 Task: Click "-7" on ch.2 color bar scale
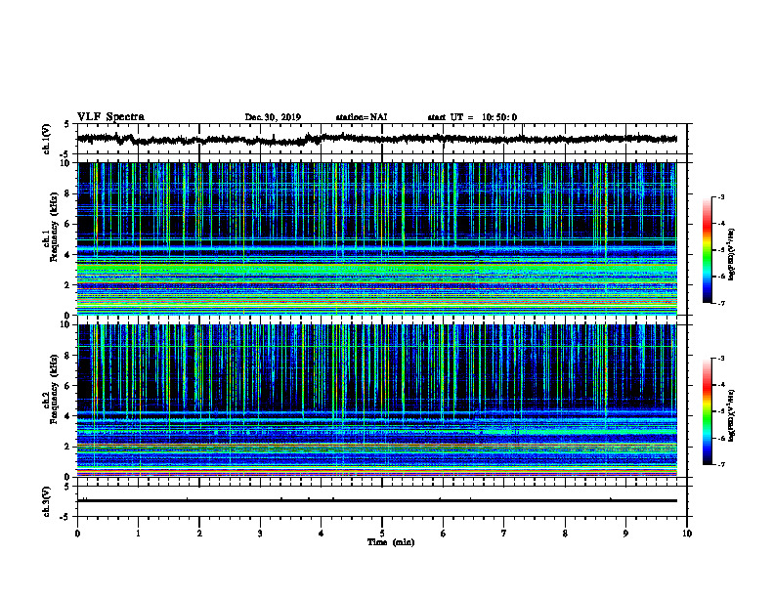[720, 465]
